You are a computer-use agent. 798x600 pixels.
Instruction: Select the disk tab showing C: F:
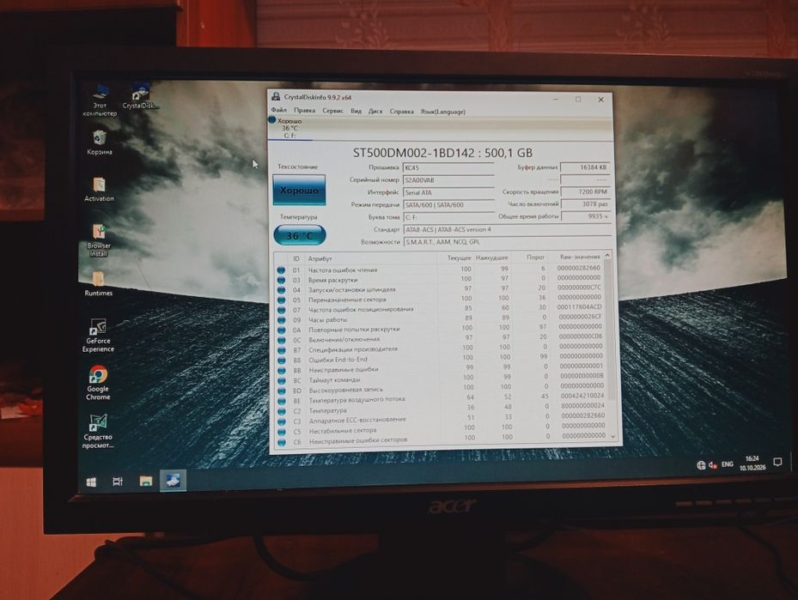click(x=290, y=129)
